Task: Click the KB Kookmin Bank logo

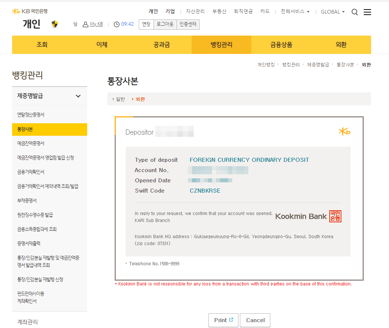Action: (x=30, y=11)
